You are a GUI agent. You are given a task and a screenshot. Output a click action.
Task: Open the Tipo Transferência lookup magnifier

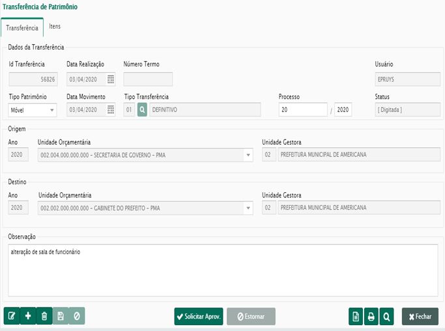point(142,110)
